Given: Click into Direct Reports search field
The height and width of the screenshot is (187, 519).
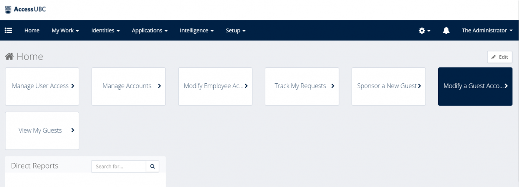Looking at the screenshot, I should coord(119,166).
